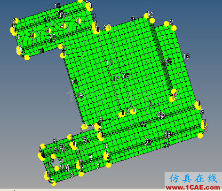
Task: Click label 12 at top of main plate
Action: pos(150,15)
